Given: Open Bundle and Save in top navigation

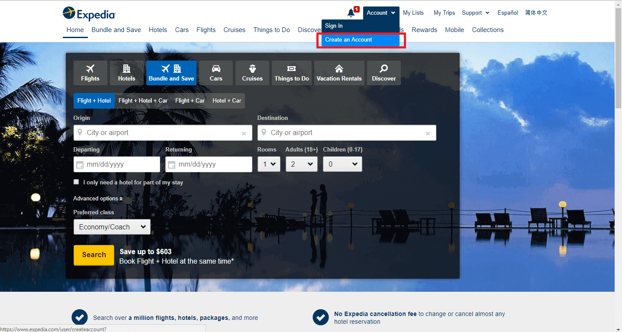Looking at the screenshot, I should pyautogui.click(x=116, y=30).
